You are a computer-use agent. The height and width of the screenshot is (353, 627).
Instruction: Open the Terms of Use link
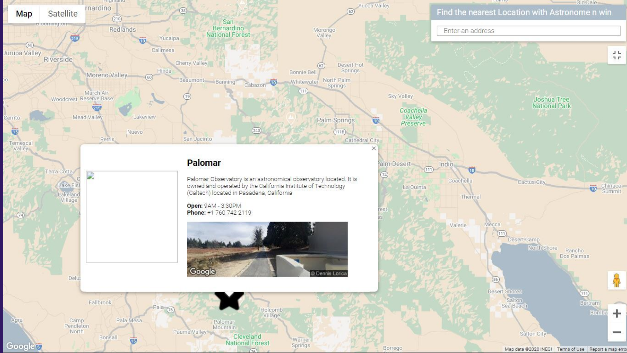(x=570, y=349)
